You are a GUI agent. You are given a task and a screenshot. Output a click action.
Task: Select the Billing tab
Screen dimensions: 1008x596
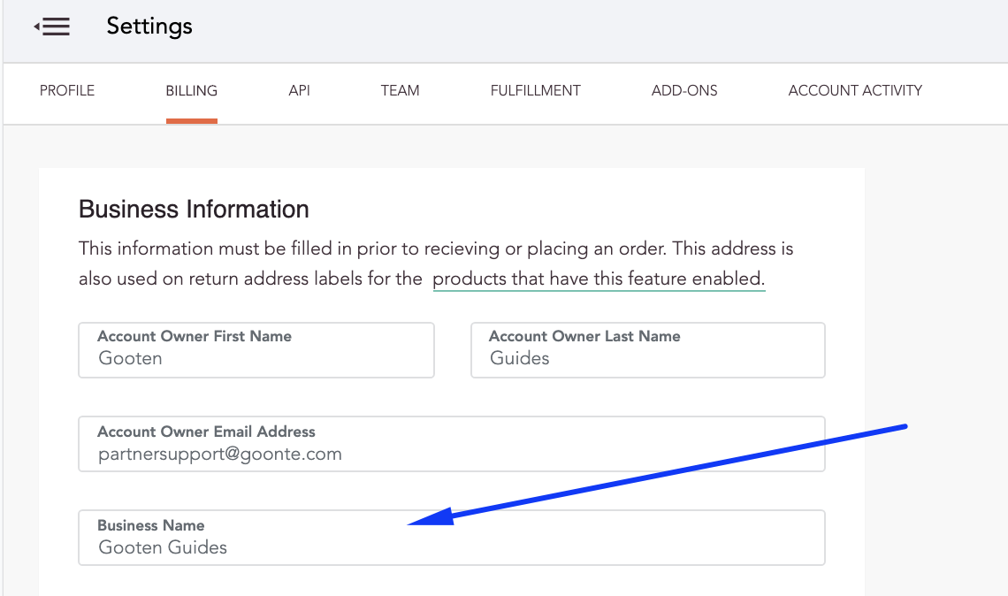coord(191,90)
